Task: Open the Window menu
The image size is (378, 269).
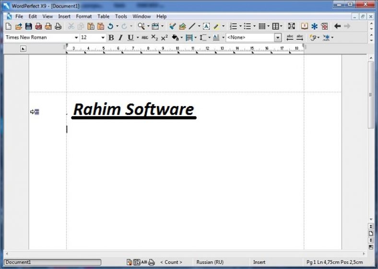Action: 142,16
